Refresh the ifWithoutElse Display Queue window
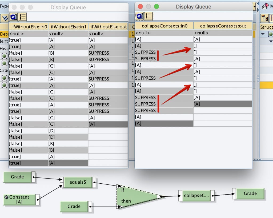The height and width of the screenshot is (218, 273). pos(14,17)
